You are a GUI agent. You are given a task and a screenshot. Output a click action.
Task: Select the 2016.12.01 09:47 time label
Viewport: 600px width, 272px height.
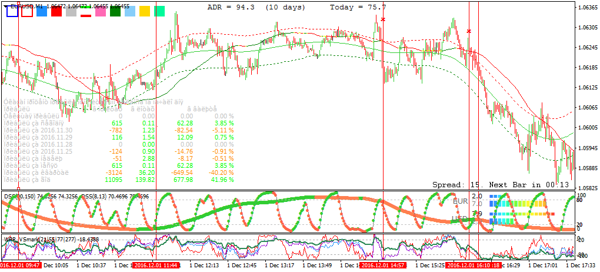coord(20,265)
